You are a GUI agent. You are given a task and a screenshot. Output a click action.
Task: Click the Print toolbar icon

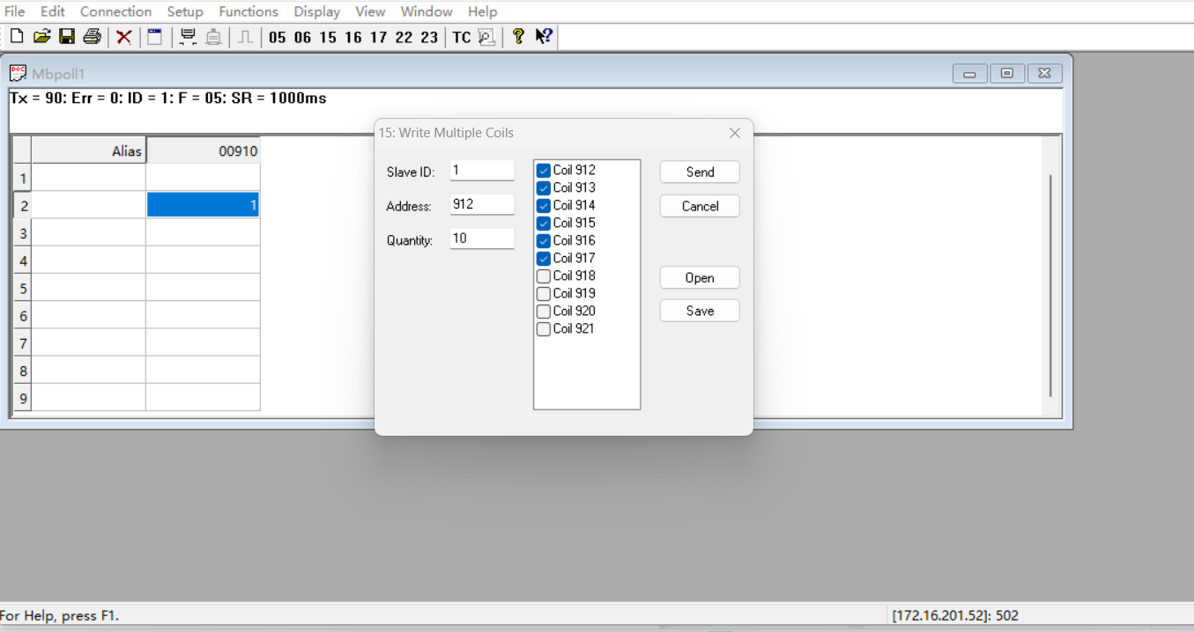[x=92, y=36]
